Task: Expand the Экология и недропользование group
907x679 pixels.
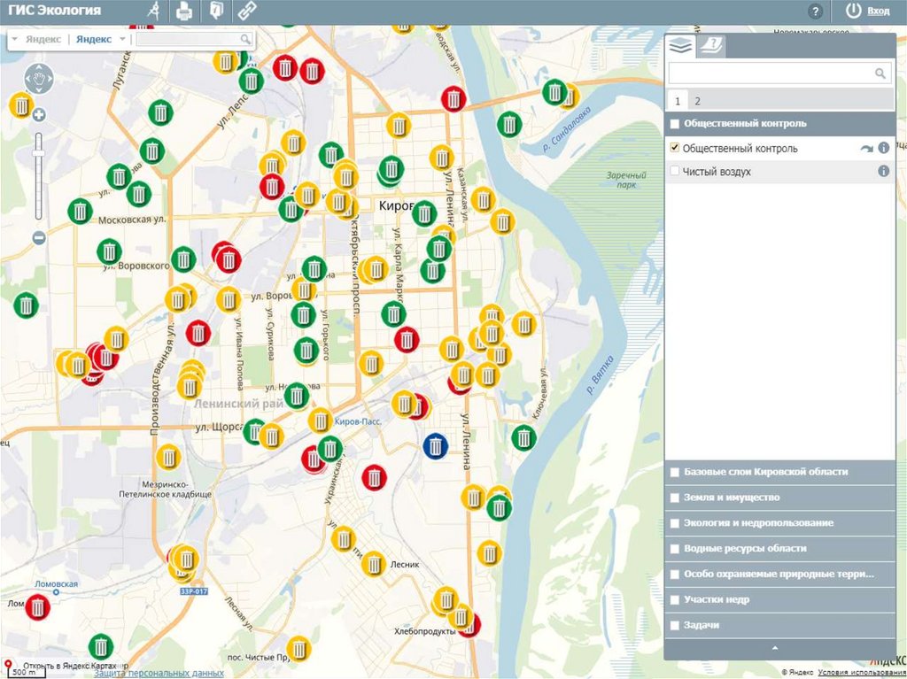Action: pyautogui.click(x=757, y=523)
